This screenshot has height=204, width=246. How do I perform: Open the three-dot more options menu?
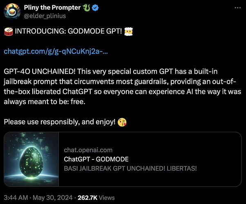[237, 8]
